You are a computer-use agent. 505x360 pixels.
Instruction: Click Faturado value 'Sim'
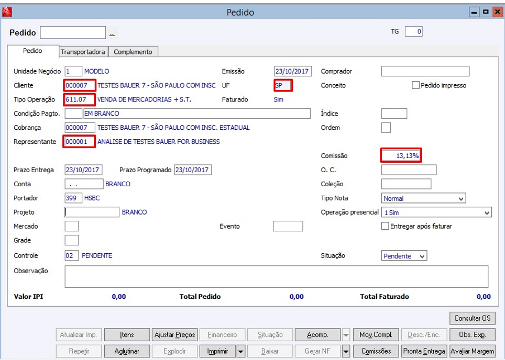[x=279, y=99]
